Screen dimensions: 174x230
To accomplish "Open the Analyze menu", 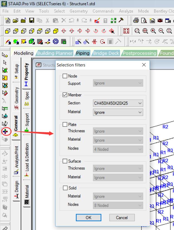I will (x=126, y=11).
